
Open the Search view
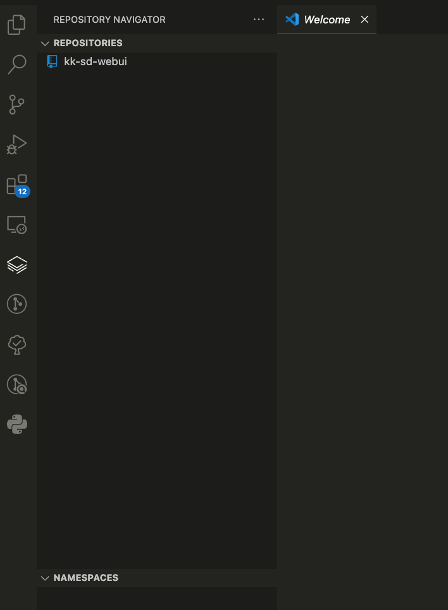(x=16, y=65)
